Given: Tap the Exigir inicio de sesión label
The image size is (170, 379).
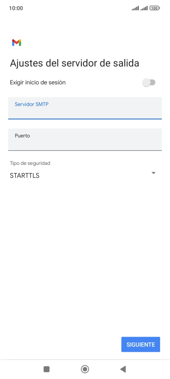Looking at the screenshot, I should pos(37,82).
